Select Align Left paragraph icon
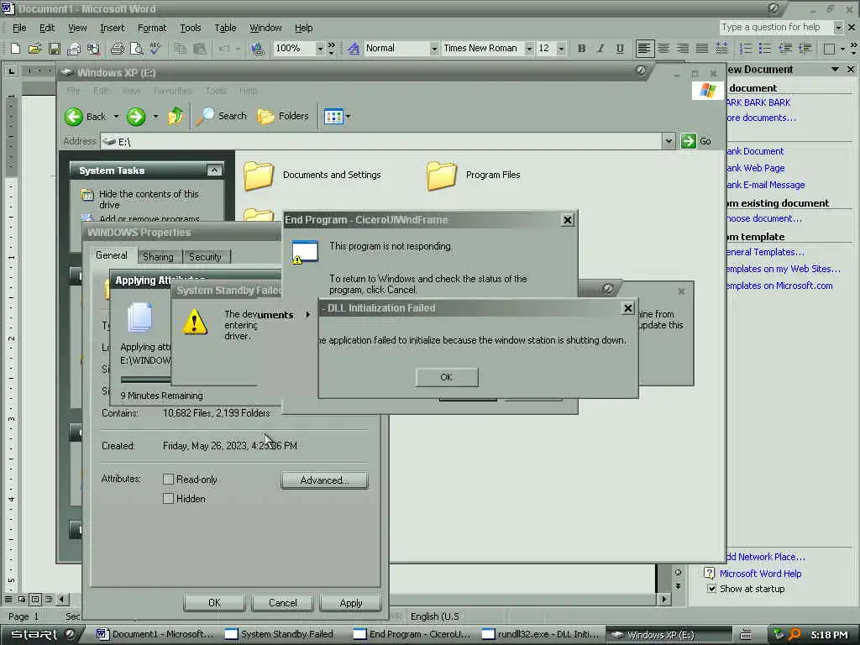The height and width of the screenshot is (645, 860). (644, 49)
